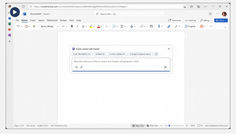Expand the paste options arrow

coord(29,27)
